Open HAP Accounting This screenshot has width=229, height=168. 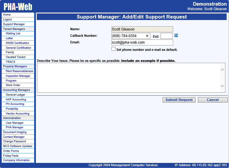(18, 99)
